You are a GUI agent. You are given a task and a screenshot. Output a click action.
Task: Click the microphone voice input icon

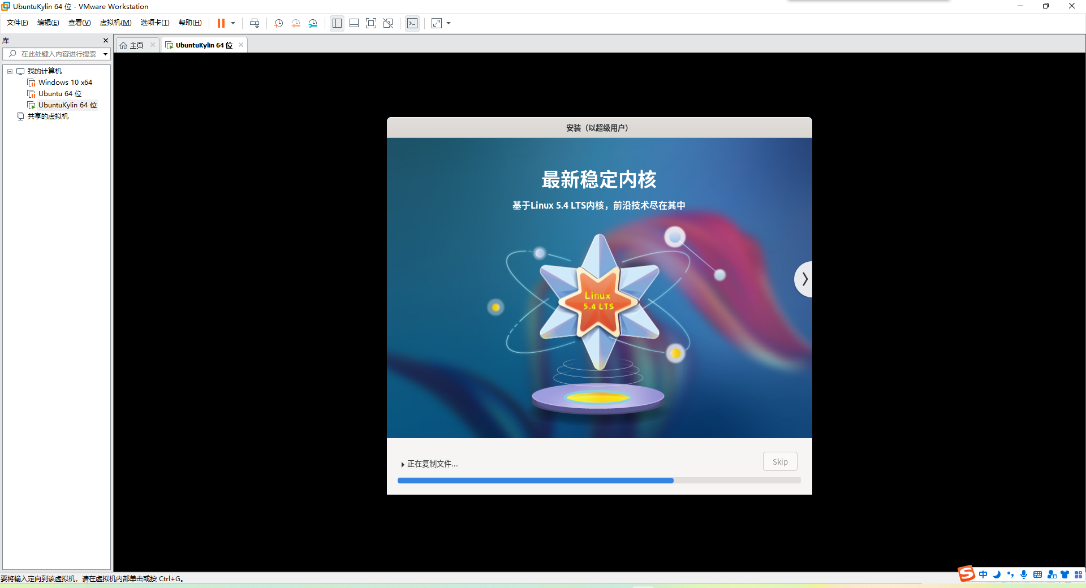coord(1024,574)
